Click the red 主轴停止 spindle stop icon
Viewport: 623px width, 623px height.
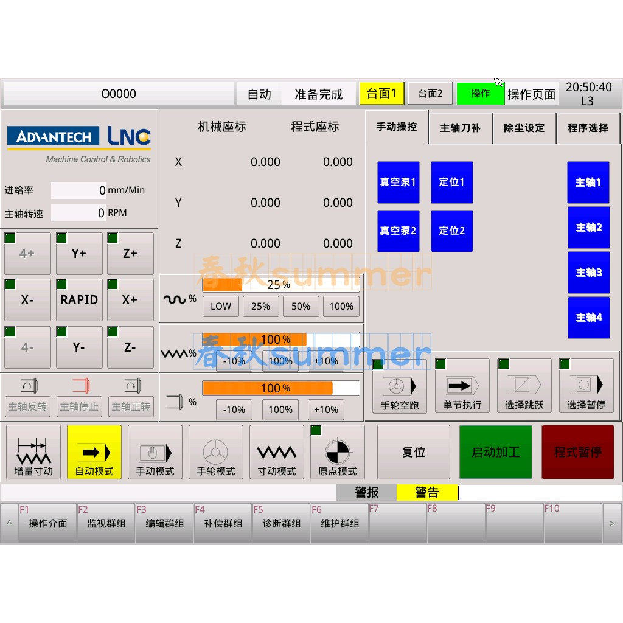pyautogui.click(x=81, y=385)
